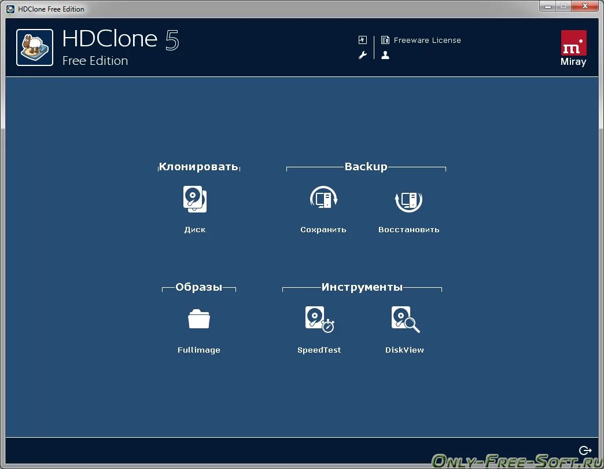Viewport: 604px width, 469px height.
Task: Click the Восстановить label
Action: (408, 230)
